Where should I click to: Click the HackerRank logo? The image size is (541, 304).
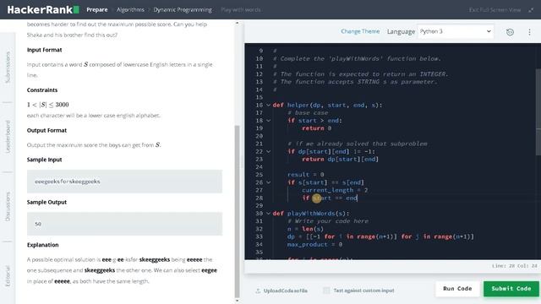point(43,9)
